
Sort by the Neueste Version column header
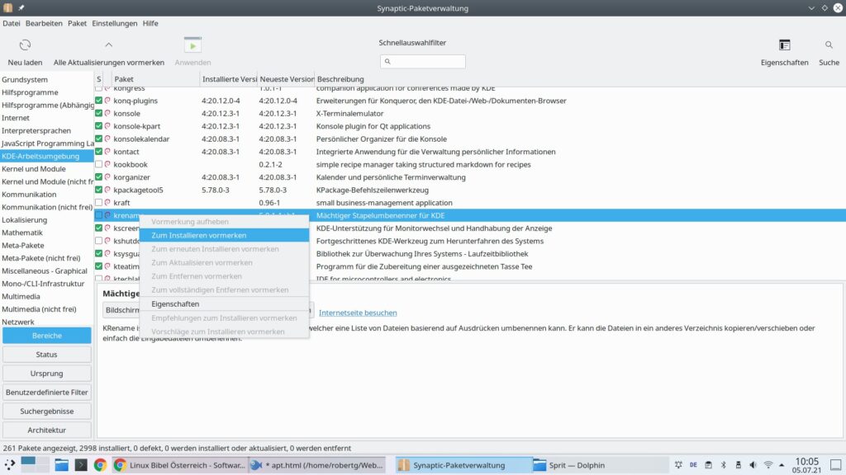click(286, 79)
